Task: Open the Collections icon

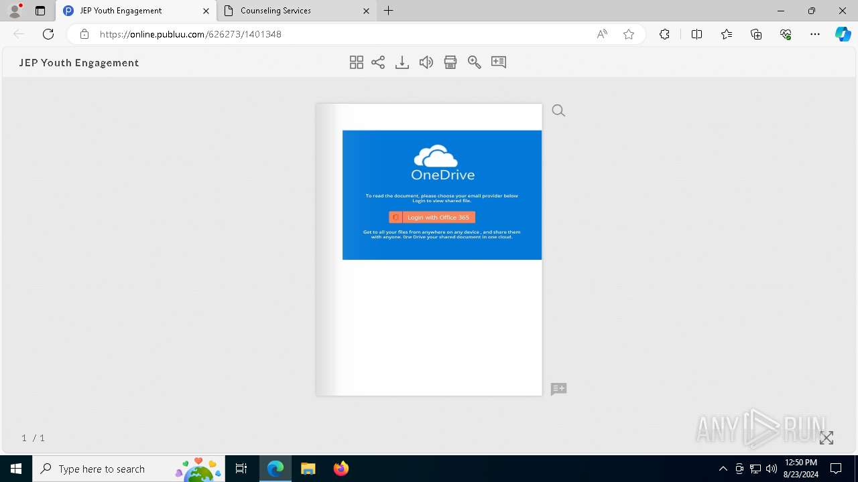Action: [x=756, y=34]
